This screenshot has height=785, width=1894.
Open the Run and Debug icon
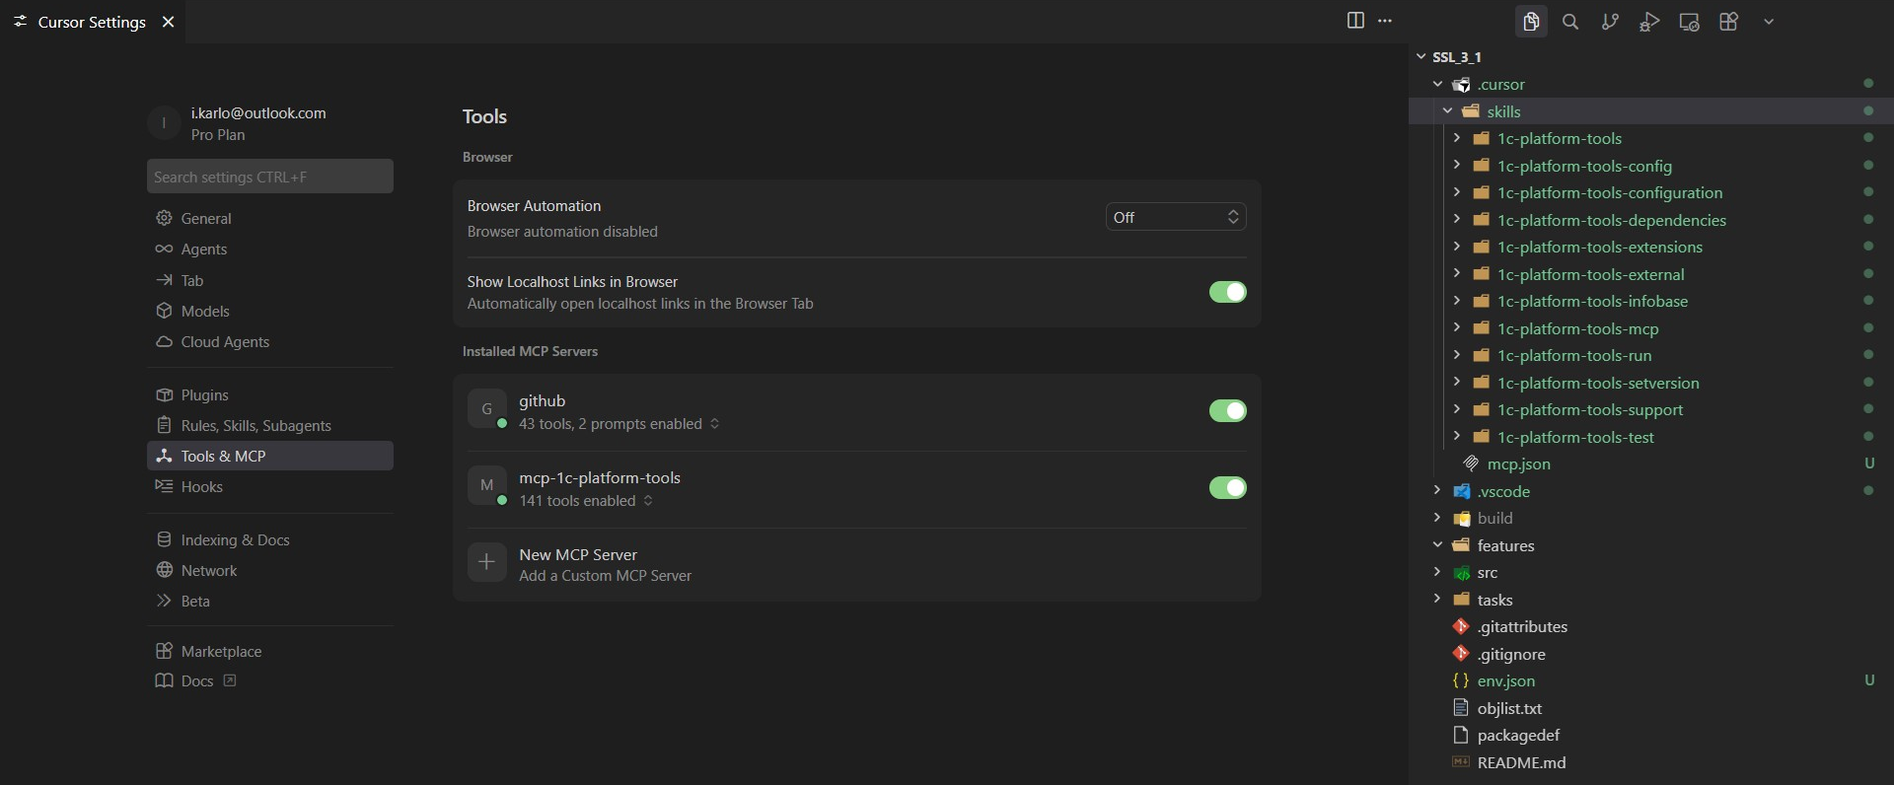[1649, 22]
